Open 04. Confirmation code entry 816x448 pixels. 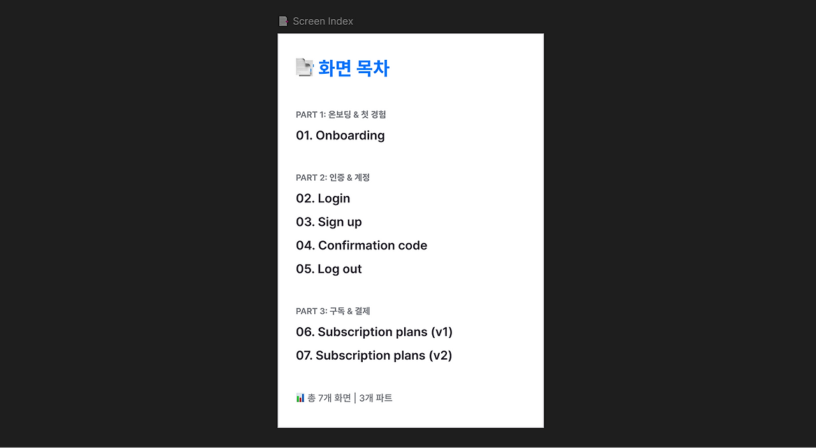pos(361,245)
